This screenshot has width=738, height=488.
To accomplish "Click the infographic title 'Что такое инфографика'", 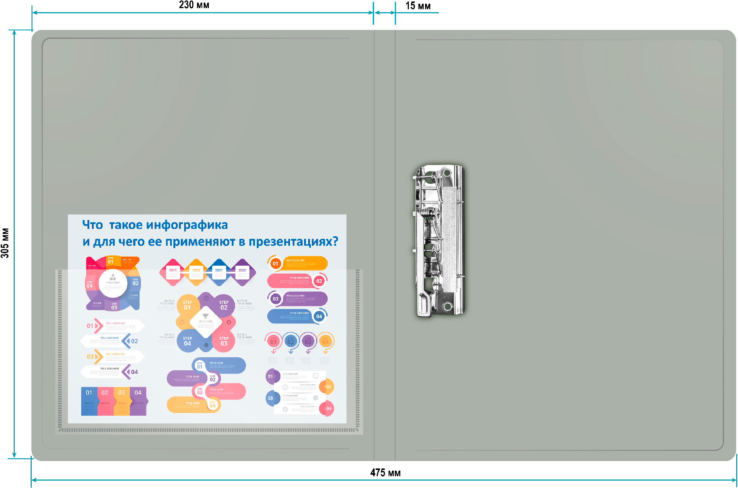I will (155, 225).
